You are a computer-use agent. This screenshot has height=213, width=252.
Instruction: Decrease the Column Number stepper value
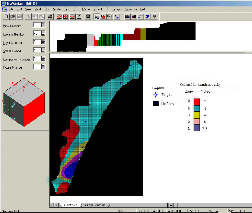point(43,35)
